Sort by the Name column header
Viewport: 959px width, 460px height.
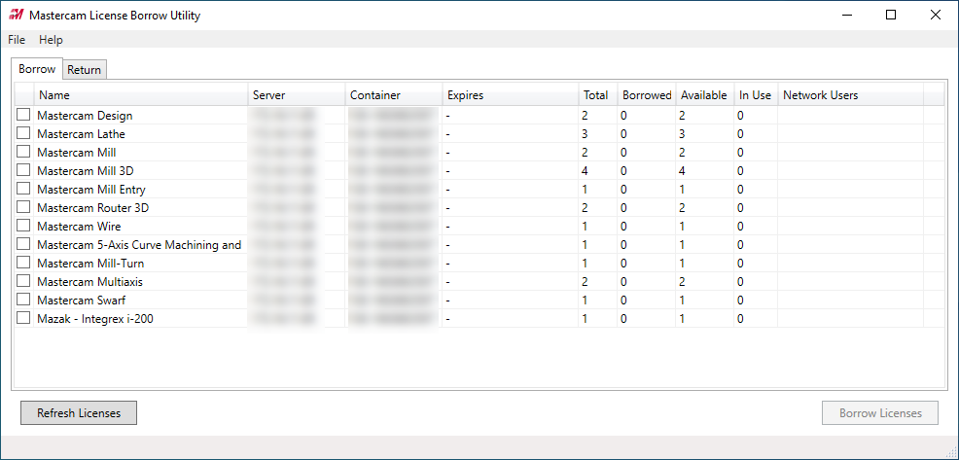(141, 94)
